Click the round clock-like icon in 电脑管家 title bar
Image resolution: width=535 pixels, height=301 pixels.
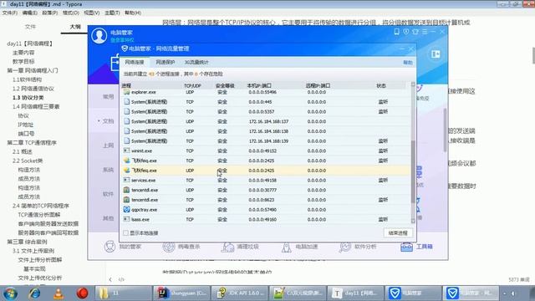tap(406, 32)
